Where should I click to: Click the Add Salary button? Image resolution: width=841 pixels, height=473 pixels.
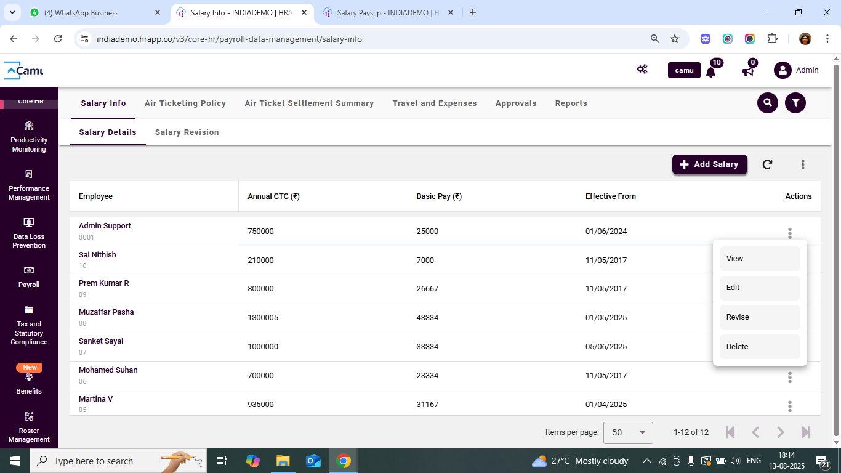709,164
